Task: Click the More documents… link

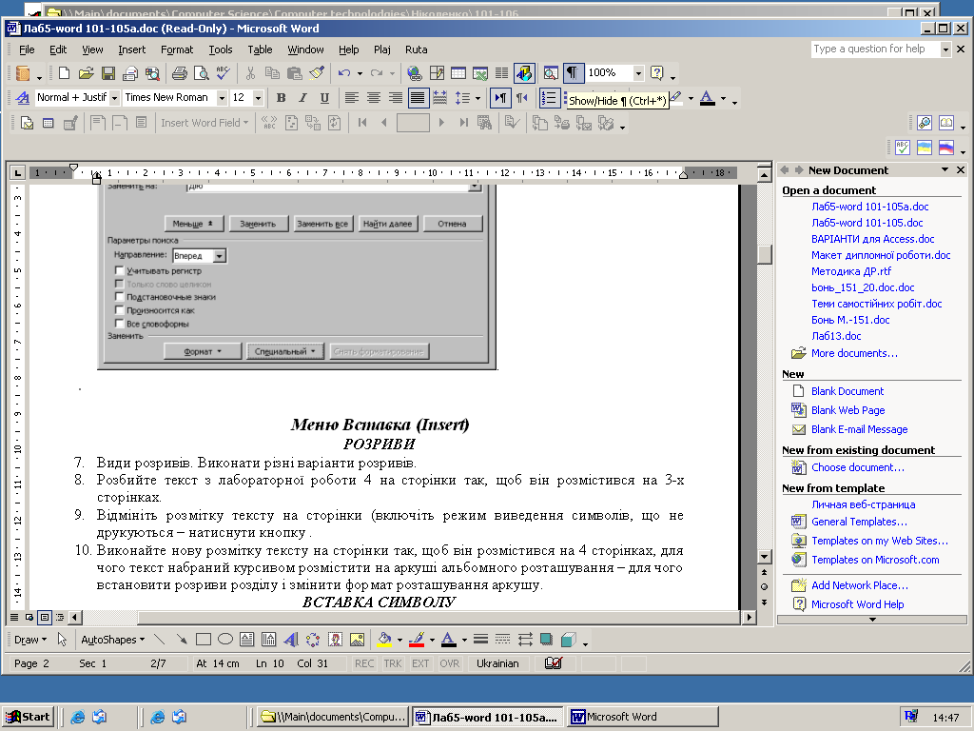Action: coord(854,353)
